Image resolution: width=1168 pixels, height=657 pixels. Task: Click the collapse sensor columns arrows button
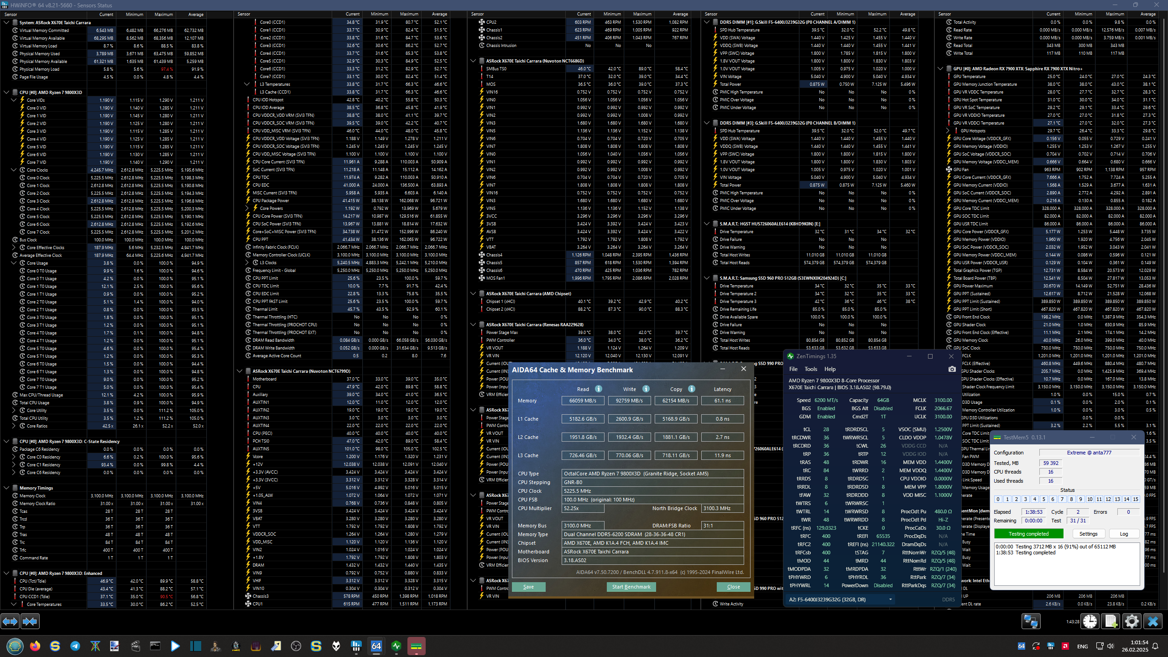[30, 621]
